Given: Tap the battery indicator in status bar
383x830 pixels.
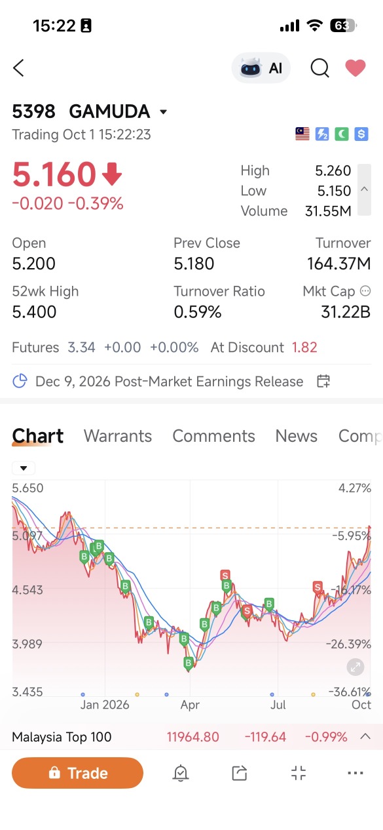Looking at the screenshot, I should pyautogui.click(x=343, y=26).
